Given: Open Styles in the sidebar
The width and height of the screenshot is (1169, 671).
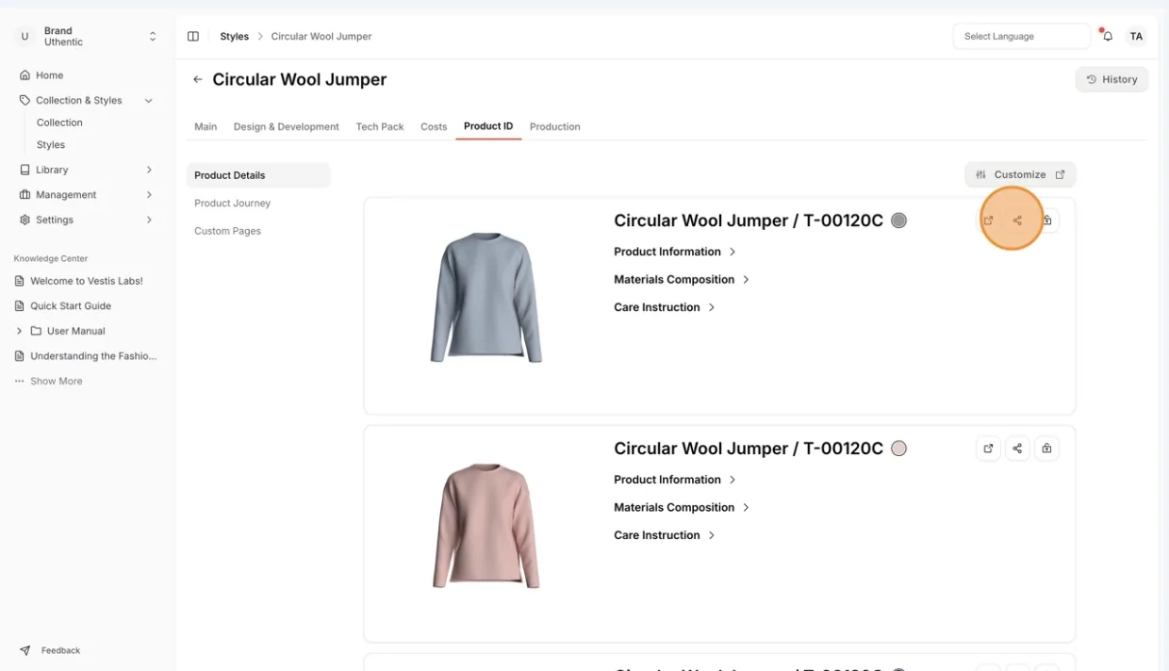Looking at the screenshot, I should (51, 145).
